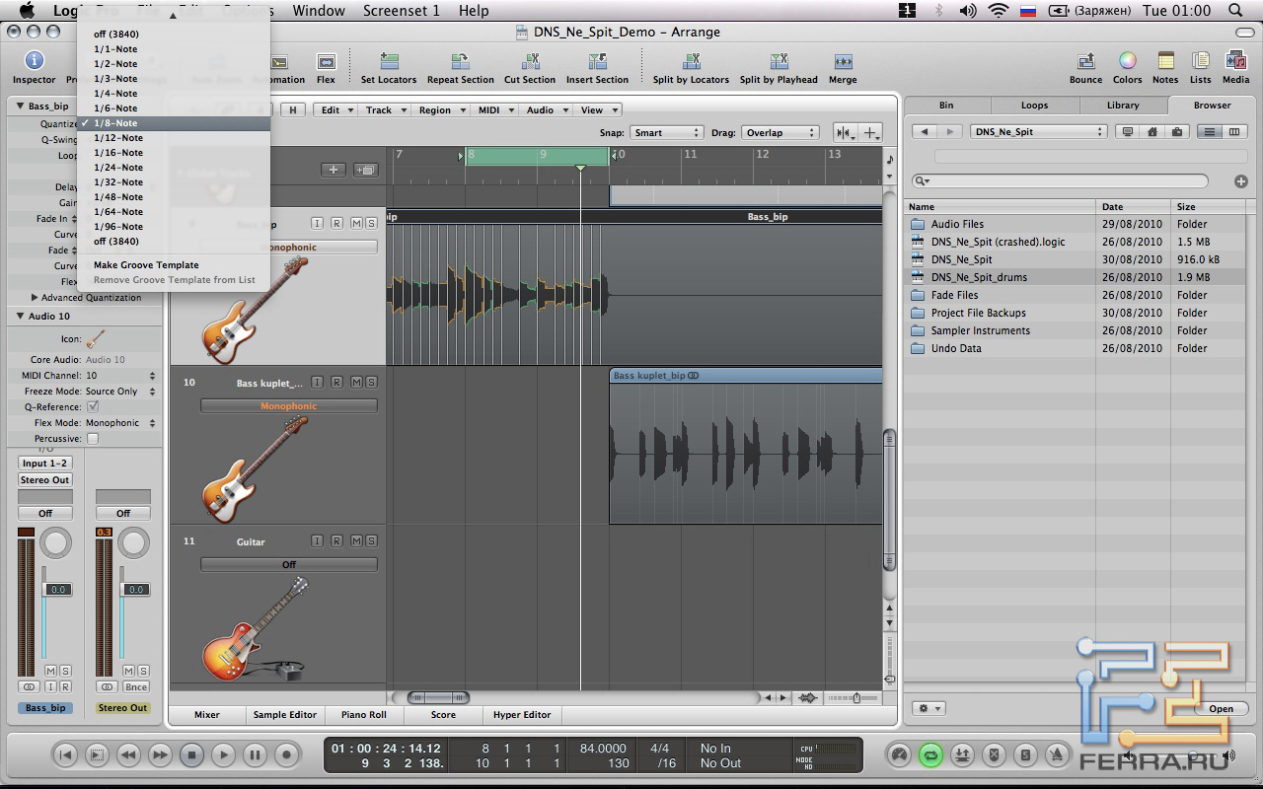Viewport: 1263px width, 789px height.
Task: Expand Advanced Quantization disclosure triangle
Action: pos(36,298)
